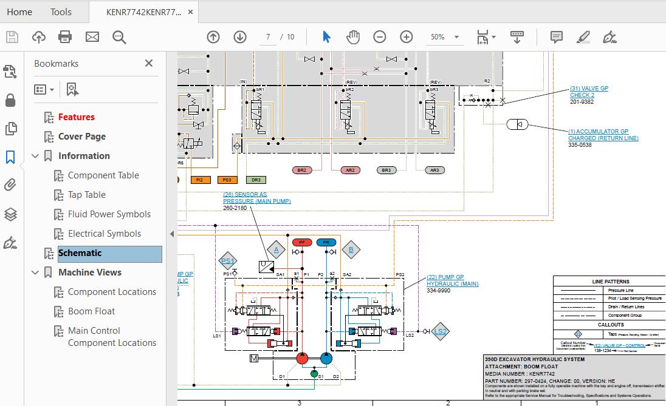The height and width of the screenshot is (406, 666).
Task: Switch to the Home tab
Action: [19, 12]
